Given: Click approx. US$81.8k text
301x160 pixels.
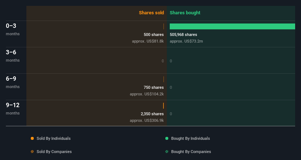Looking at the screenshot, I should [x=148, y=41].
